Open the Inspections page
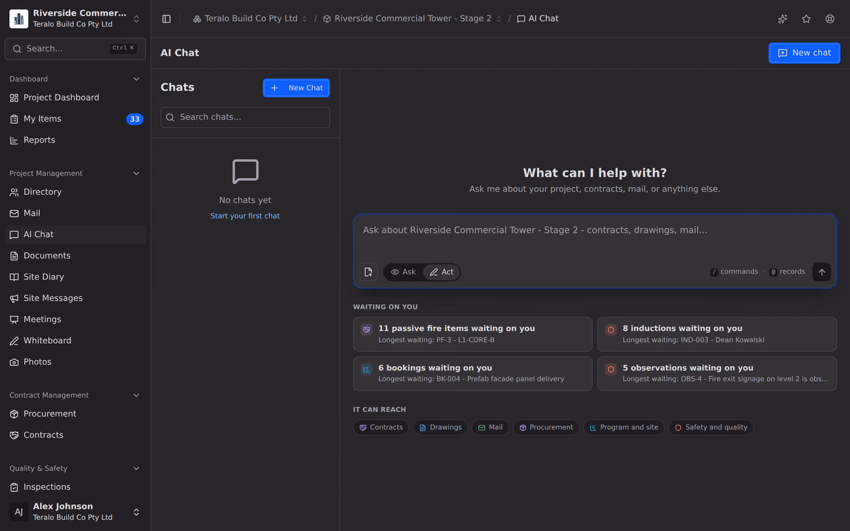 (75, 487)
